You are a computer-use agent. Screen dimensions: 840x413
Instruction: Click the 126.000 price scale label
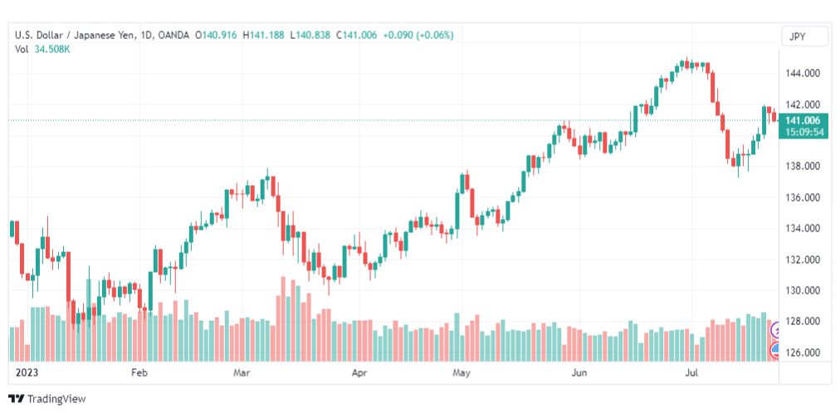(803, 352)
